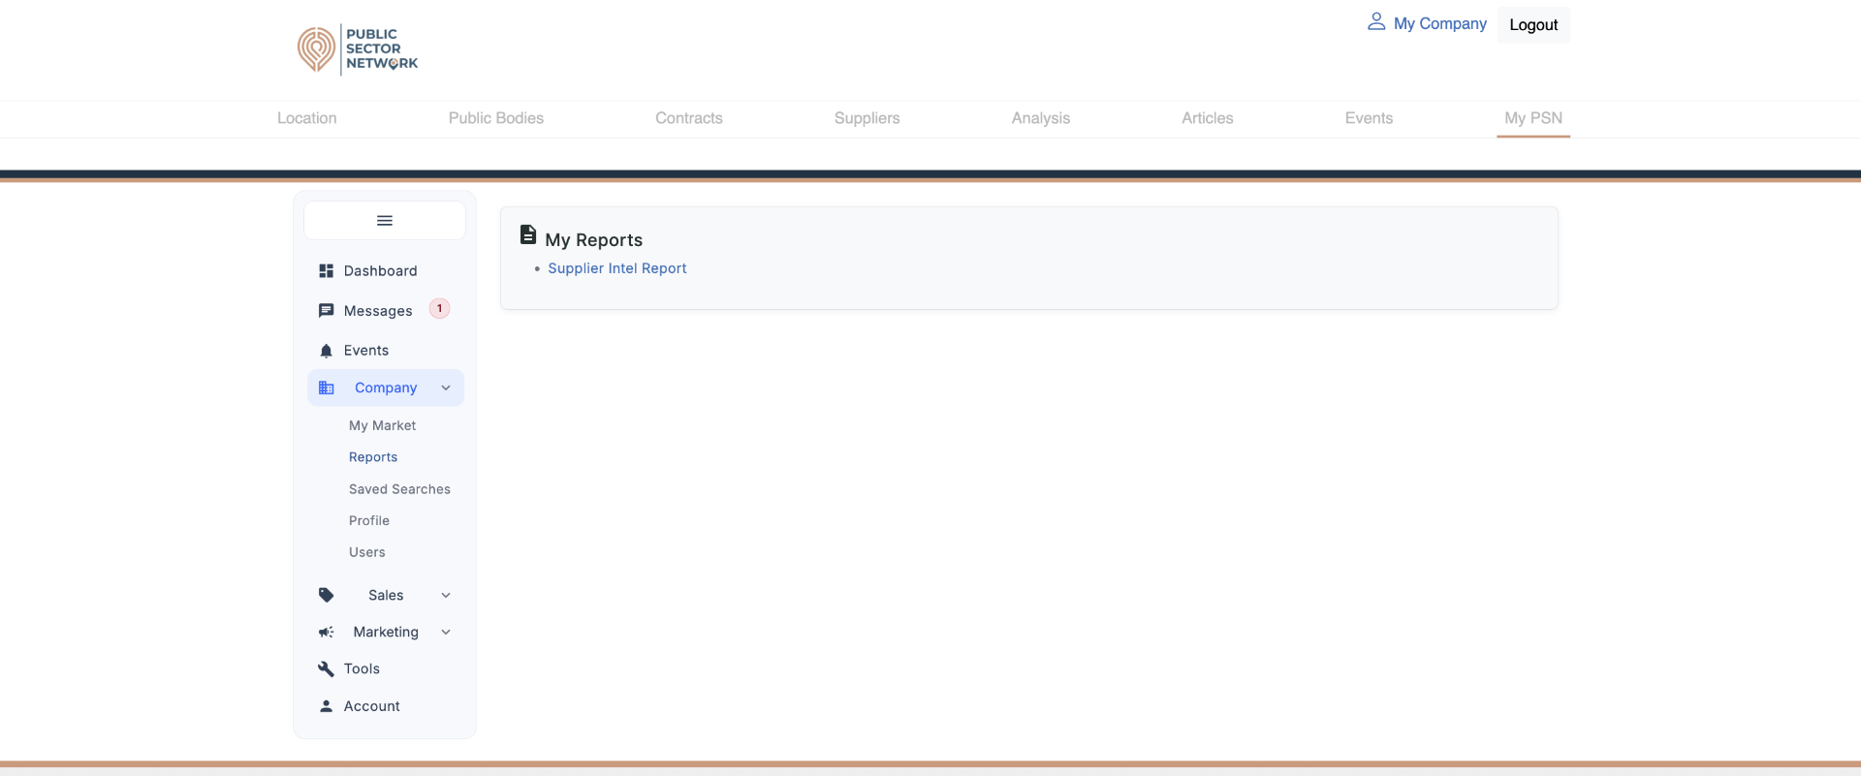Open Saved Searches submenu item

tap(399, 489)
